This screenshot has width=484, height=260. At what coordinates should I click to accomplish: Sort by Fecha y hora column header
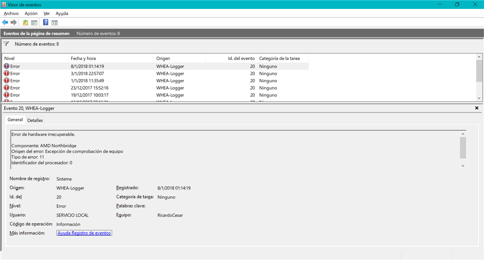111,58
